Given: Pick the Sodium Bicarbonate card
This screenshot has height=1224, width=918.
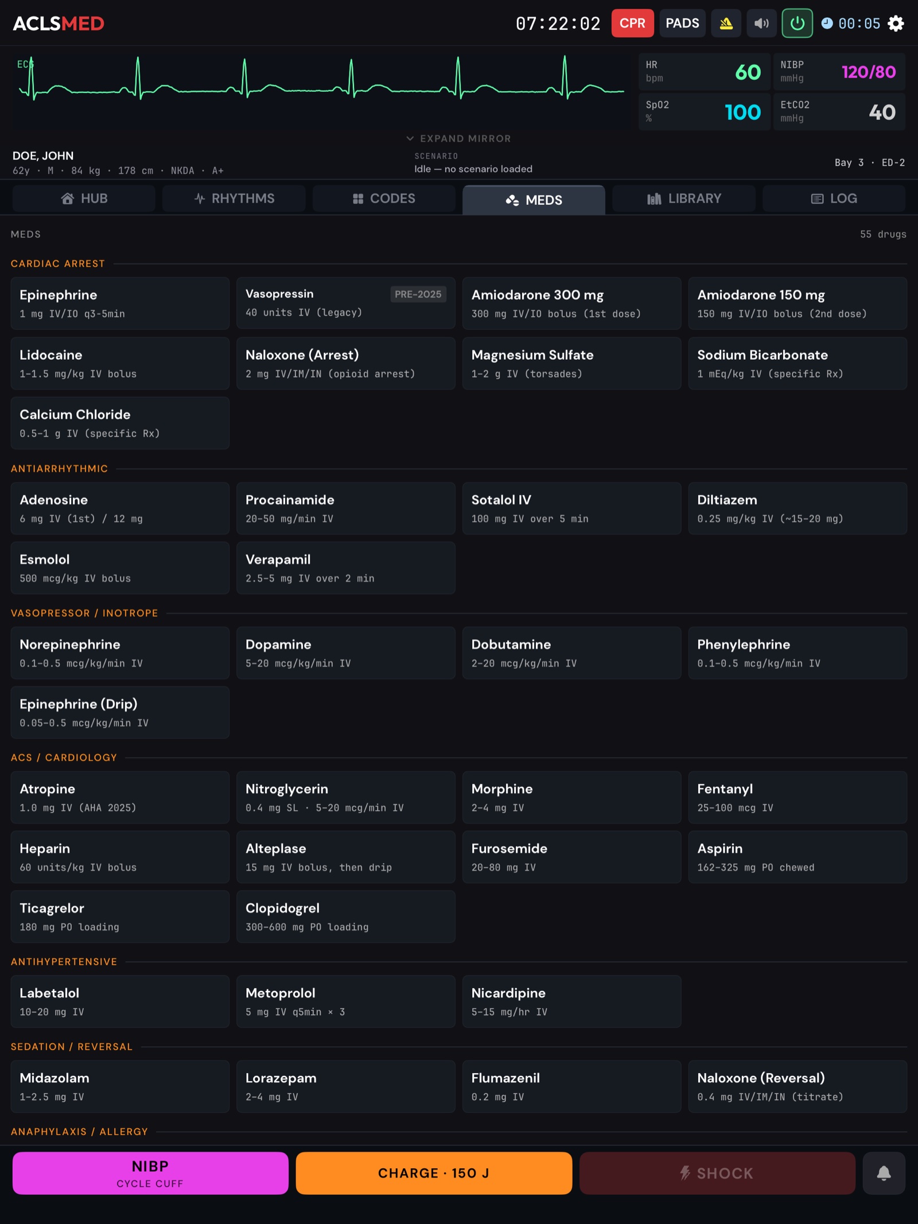Looking at the screenshot, I should (x=798, y=363).
